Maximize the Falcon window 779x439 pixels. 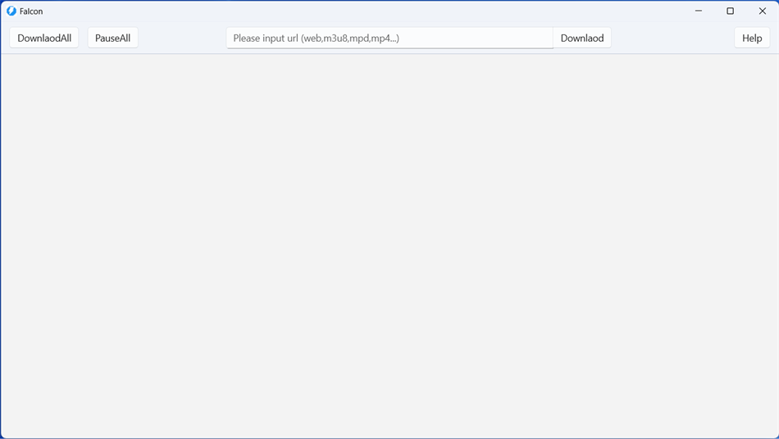(x=731, y=11)
